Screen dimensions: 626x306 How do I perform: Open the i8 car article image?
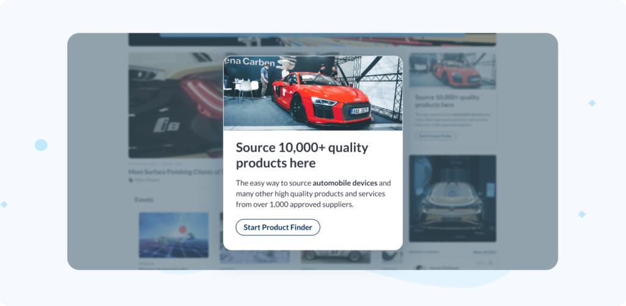pyautogui.click(x=175, y=105)
